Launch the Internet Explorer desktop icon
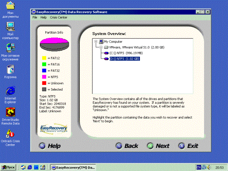Viewport: 228px width, 171px height. tap(10, 91)
